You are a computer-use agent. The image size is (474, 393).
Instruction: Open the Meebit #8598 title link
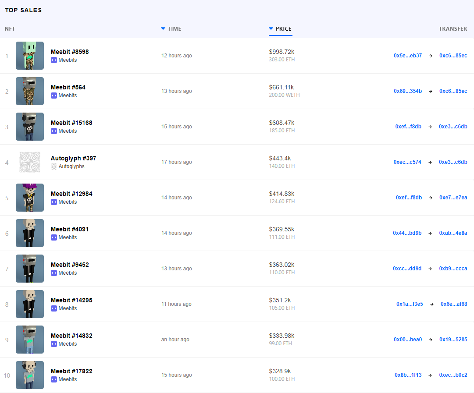pos(70,52)
